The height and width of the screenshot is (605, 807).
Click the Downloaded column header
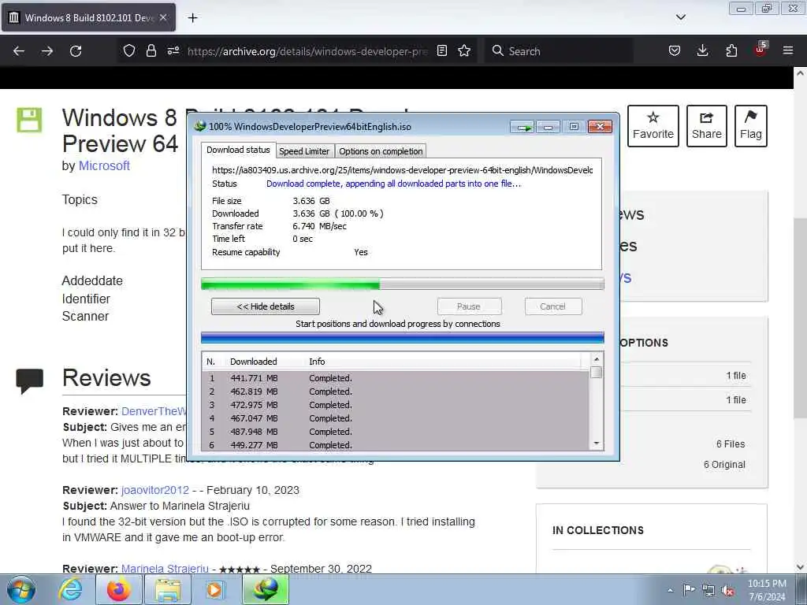[253, 362]
